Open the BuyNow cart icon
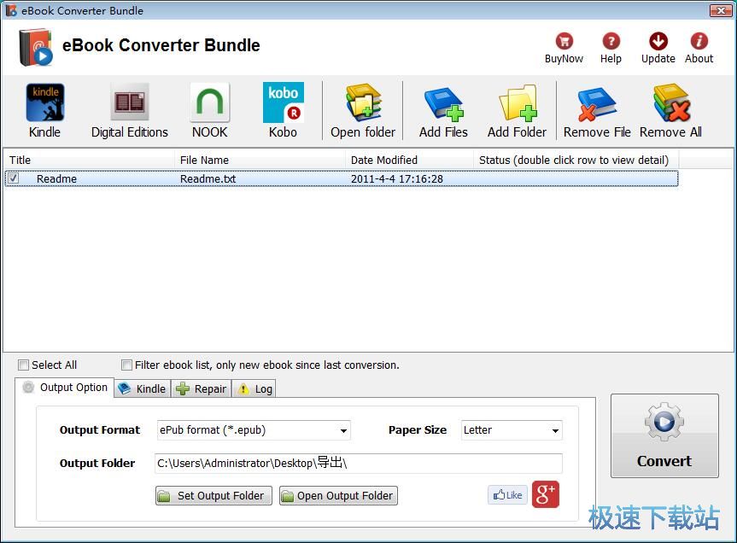 point(564,41)
